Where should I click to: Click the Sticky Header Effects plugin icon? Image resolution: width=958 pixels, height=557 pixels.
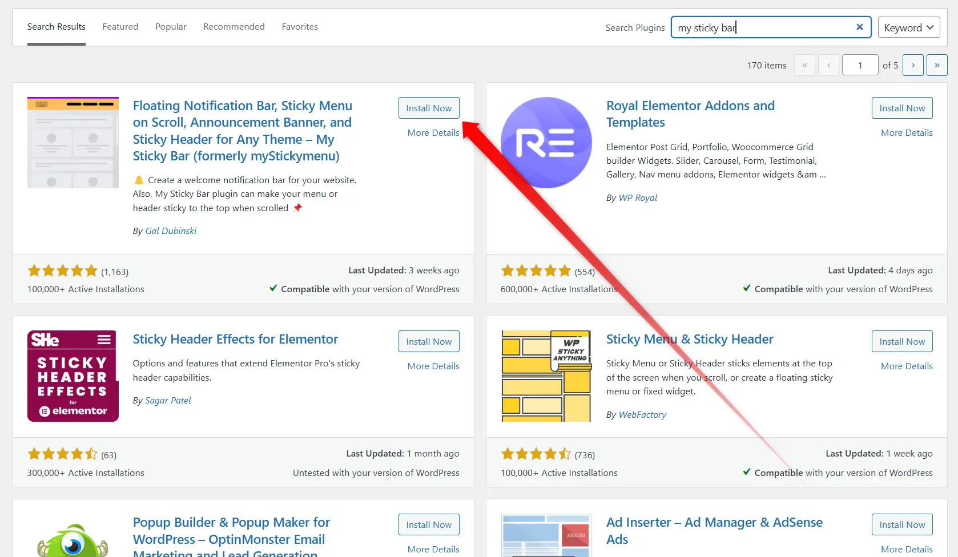tap(73, 376)
